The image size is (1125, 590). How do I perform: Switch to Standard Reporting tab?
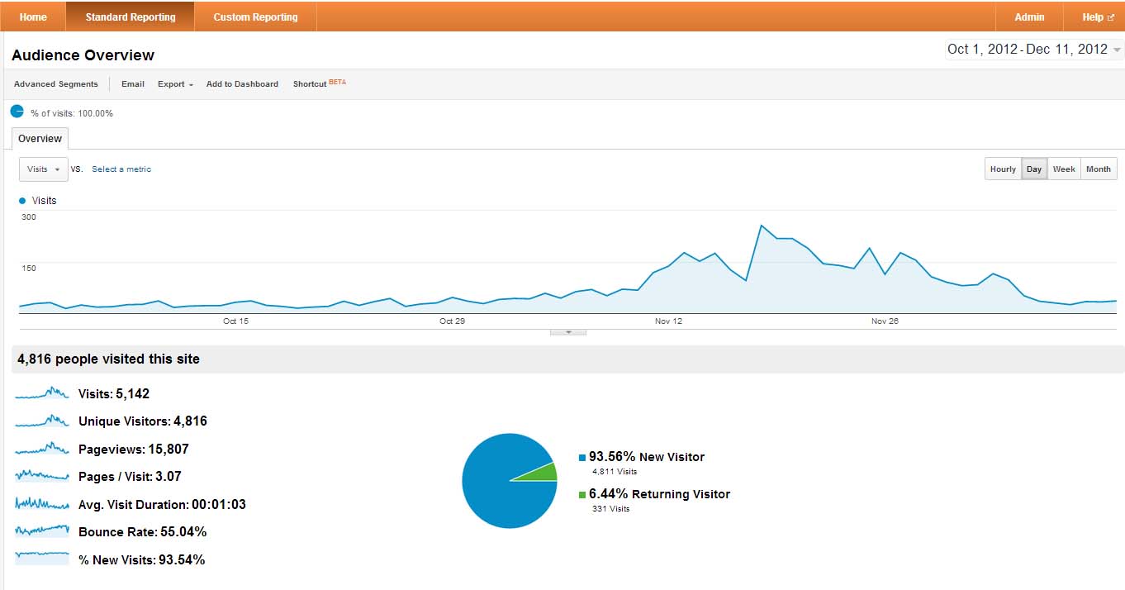click(131, 17)
